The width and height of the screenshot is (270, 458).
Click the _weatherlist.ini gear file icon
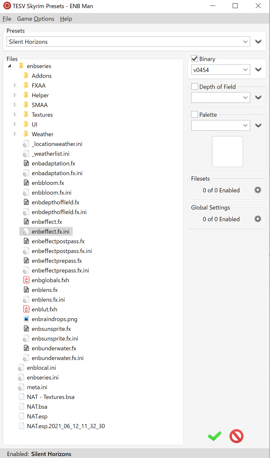point(26,153)
